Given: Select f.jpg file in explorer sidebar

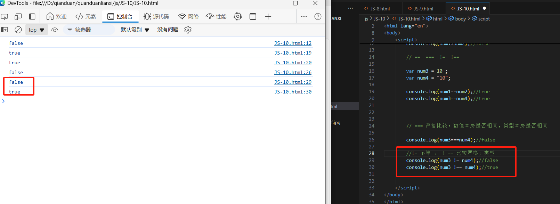Looking at the screenshot, I should pos(336,122).
